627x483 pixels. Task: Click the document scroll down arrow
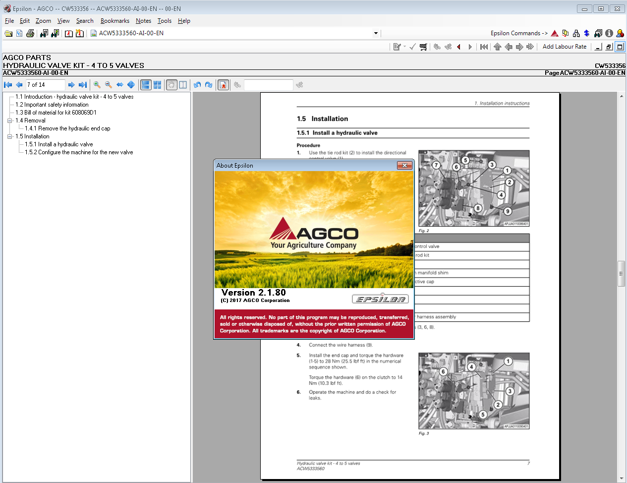coord(621,479)
